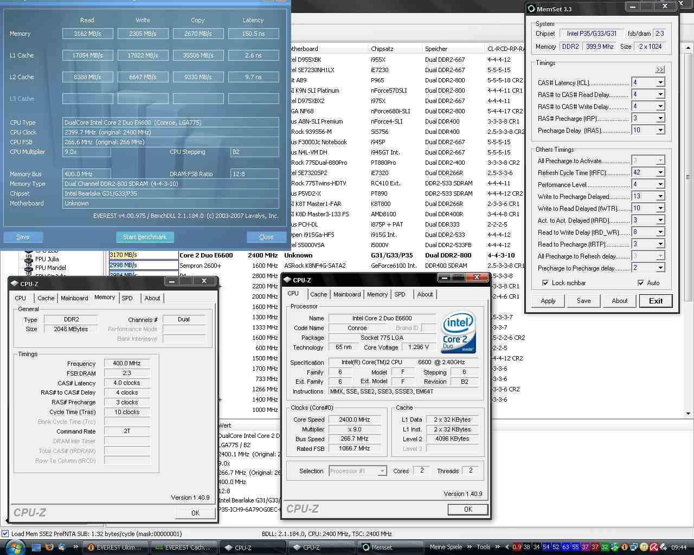The width and height of the screenshot is (694, 555).
Task: Expand Meine Spiele toolbar chevron
Action: (470, 547)
